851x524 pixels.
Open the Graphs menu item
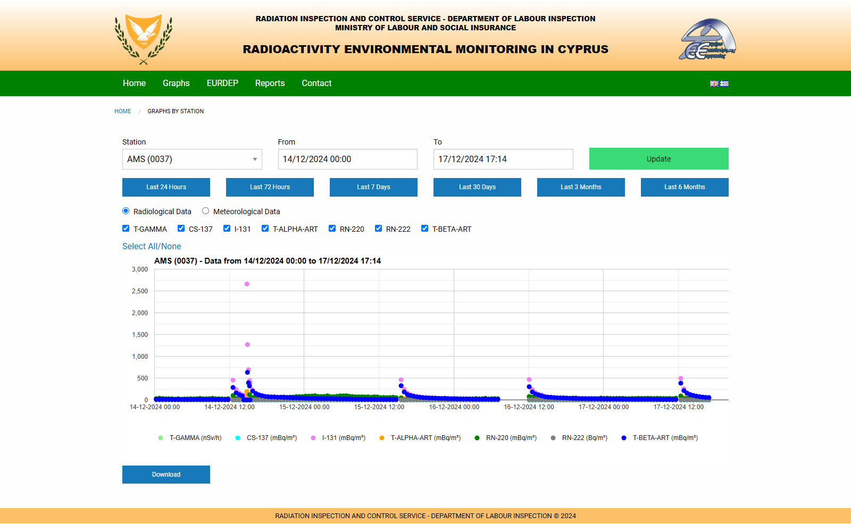click(176, 83)
